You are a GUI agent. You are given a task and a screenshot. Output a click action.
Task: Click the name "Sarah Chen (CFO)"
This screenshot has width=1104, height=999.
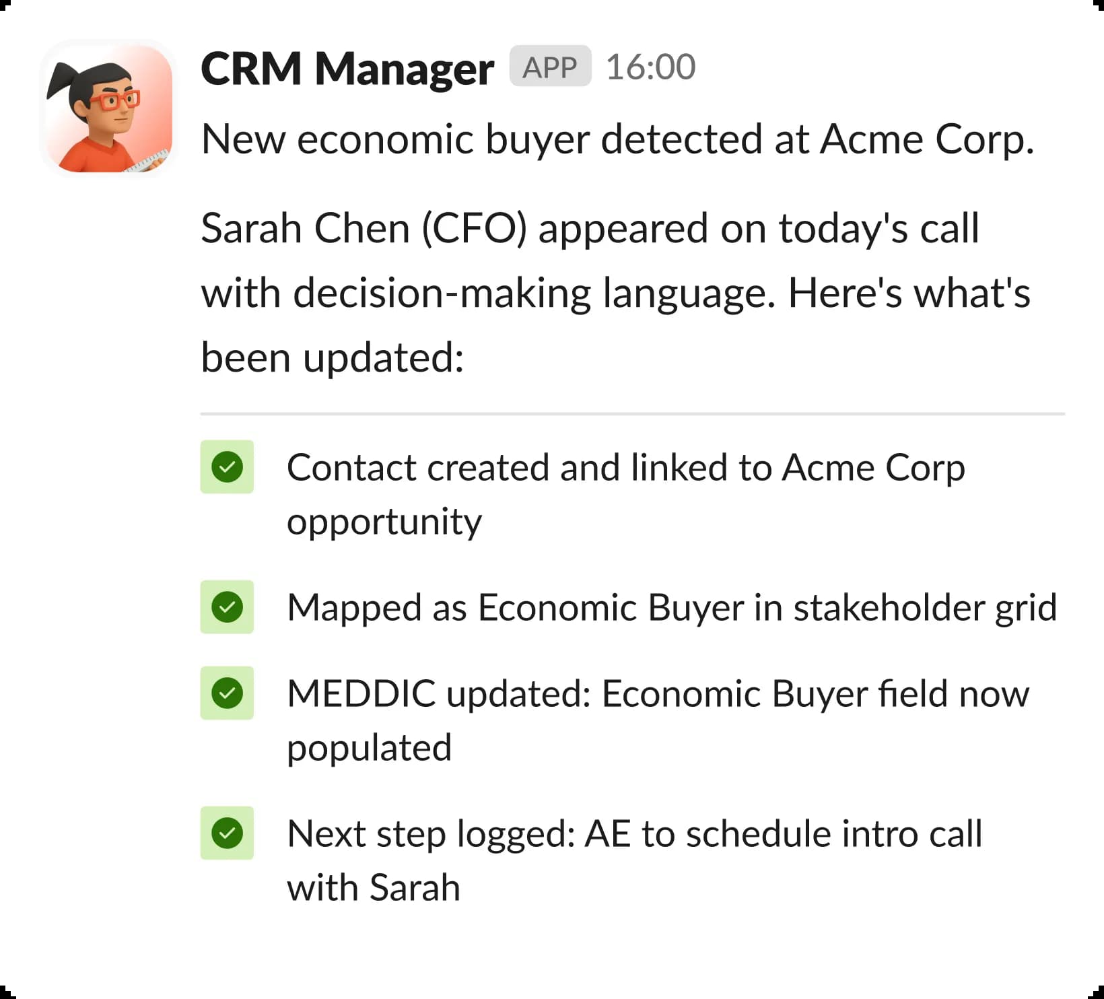pyautogui.click(x=364, y=228)
